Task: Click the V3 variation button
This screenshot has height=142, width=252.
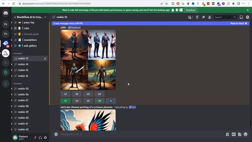Action: [88, 101]
